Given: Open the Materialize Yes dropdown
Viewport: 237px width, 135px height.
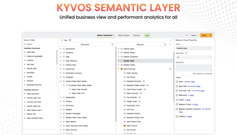Looking at the screenshot, I should click(194, 57).
